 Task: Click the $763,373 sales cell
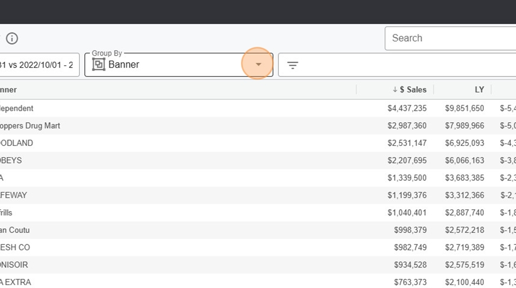click(x=410, y=282)
